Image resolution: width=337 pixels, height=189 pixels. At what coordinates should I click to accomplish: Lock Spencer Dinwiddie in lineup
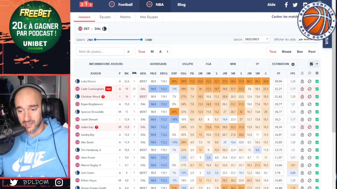pos(302,112)
